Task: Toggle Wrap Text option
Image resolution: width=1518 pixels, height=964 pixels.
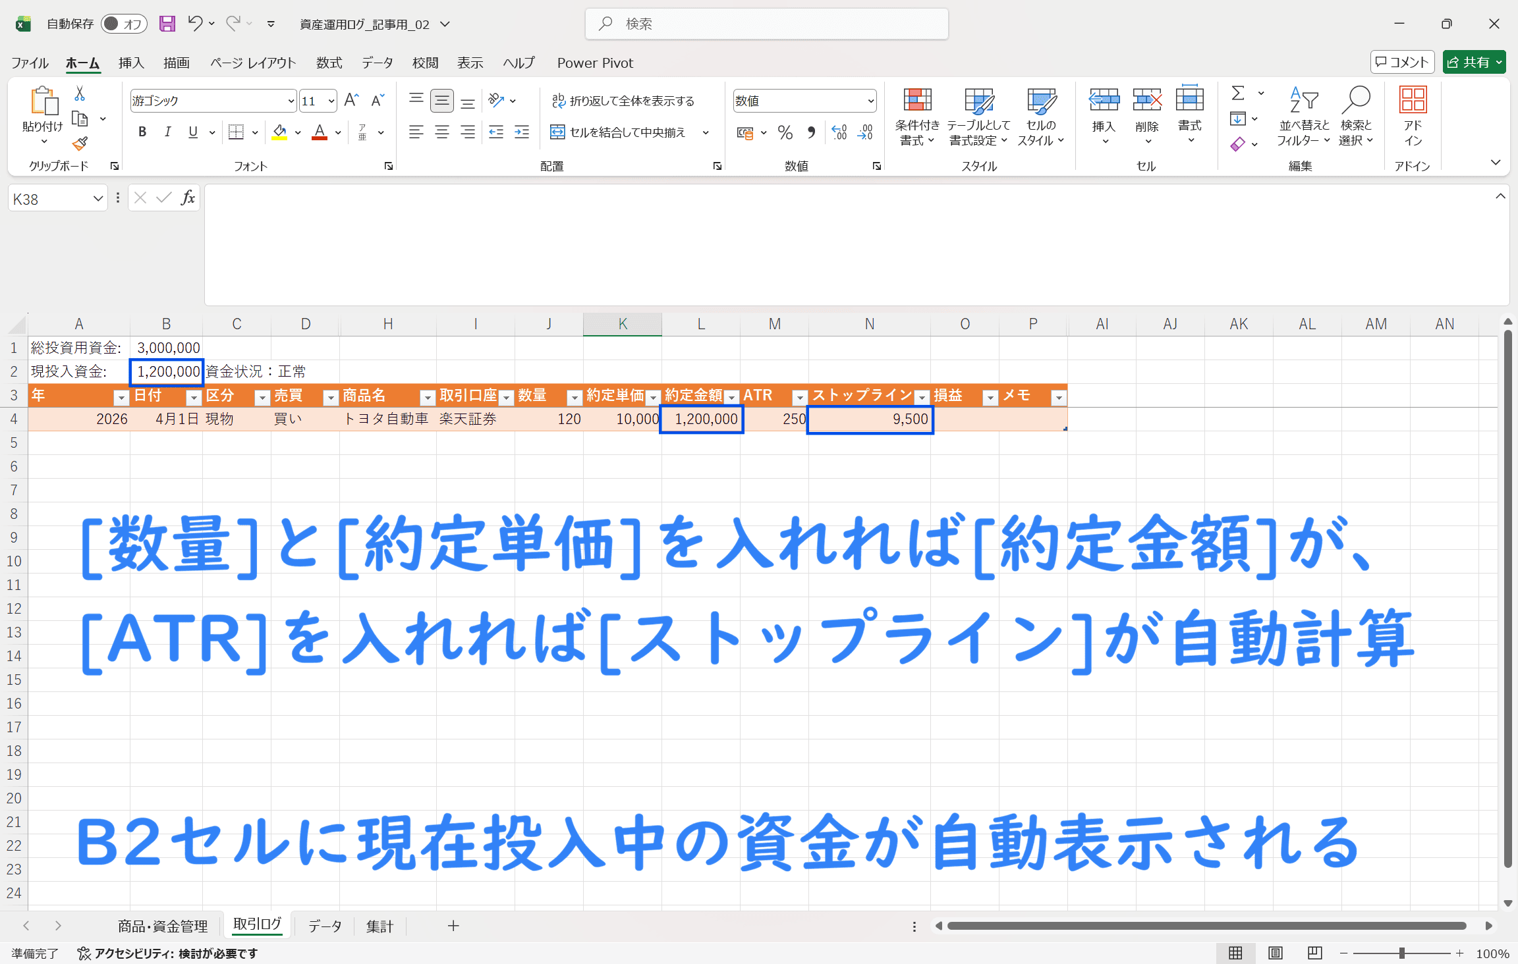Action: point(623,101)
